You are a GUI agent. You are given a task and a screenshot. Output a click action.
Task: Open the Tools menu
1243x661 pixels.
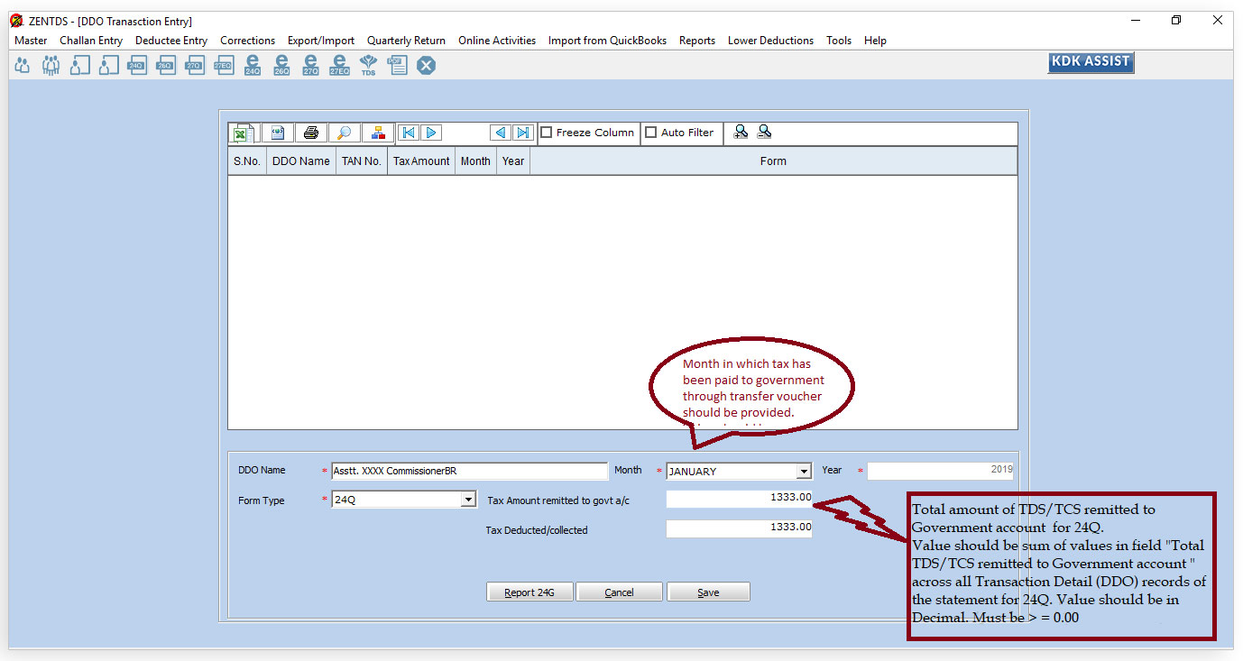[x=839, y=41]
